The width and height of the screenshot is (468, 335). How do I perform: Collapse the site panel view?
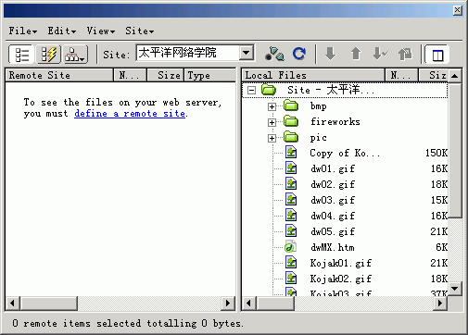(x=437, y=55)
